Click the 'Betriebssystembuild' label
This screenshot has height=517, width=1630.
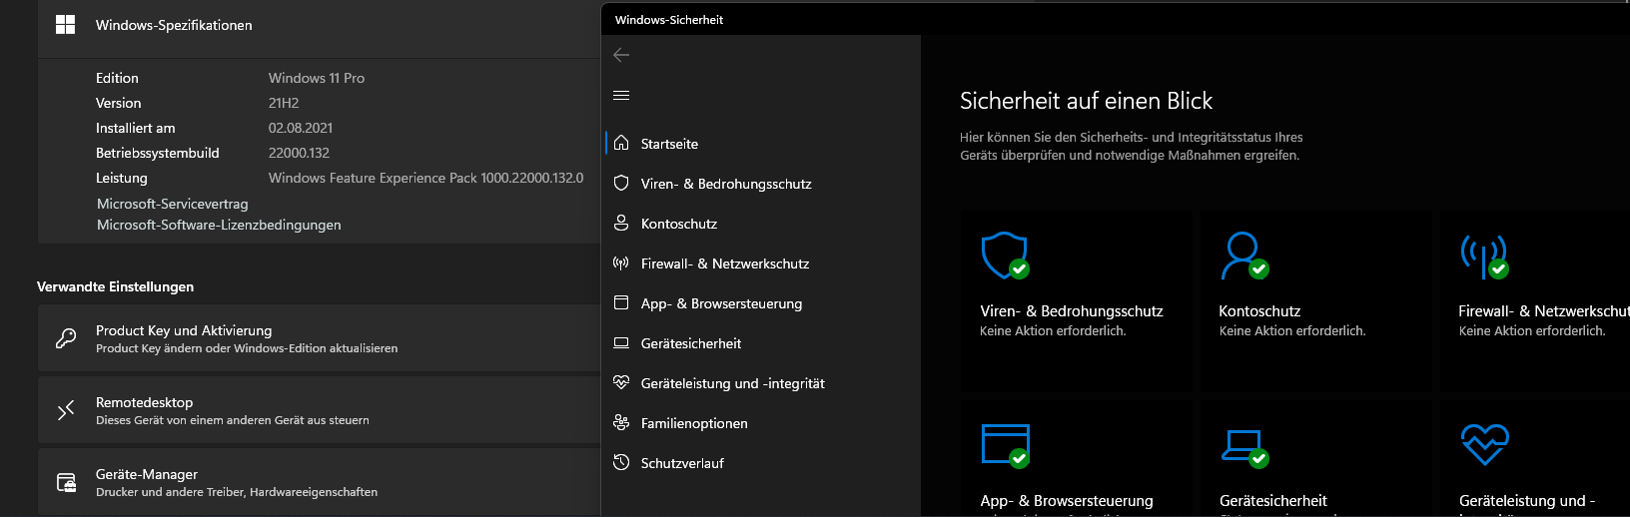(x=157, y=153)
